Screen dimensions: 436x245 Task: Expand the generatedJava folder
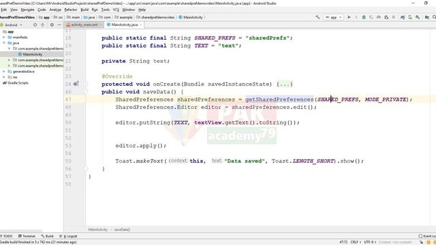click(x=4, y=71)
